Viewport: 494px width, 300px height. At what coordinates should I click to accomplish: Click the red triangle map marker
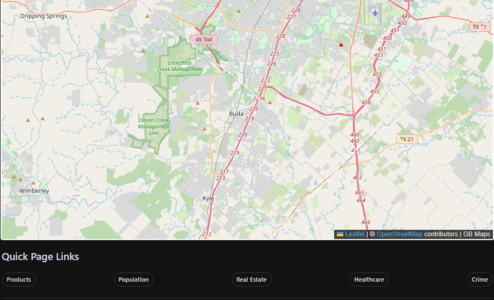coord(341,45)
